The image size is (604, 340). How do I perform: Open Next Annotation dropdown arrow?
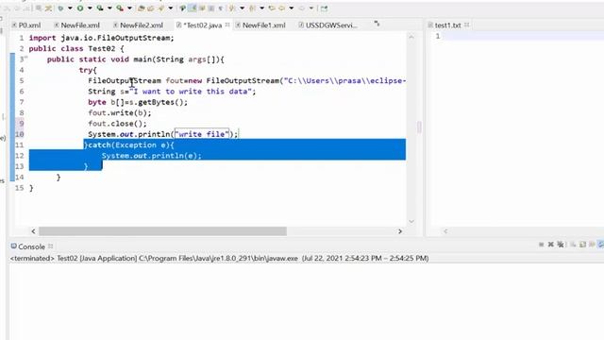pyautogui.click(x=242, y=8)
